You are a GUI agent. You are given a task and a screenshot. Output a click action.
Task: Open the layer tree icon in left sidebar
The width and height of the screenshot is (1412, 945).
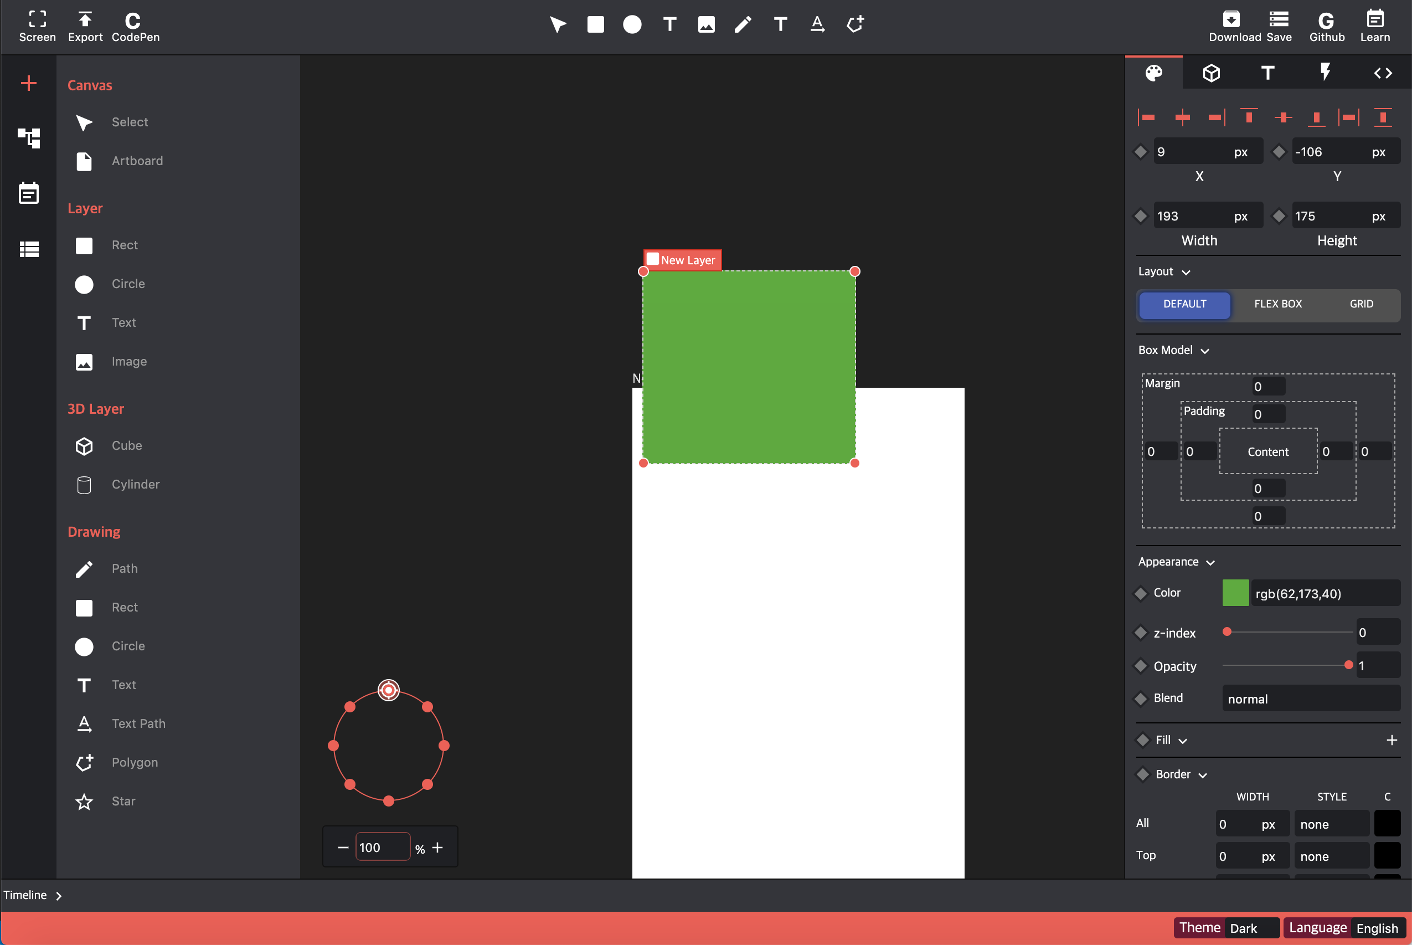pyautogui.click(x=28, y=138)
